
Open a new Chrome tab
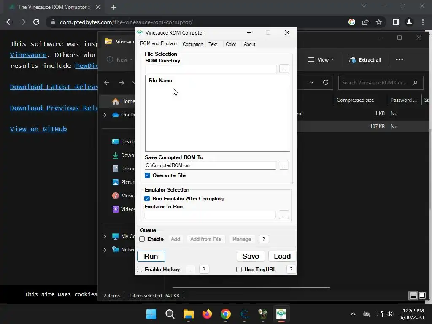click(x=114, y=8)
